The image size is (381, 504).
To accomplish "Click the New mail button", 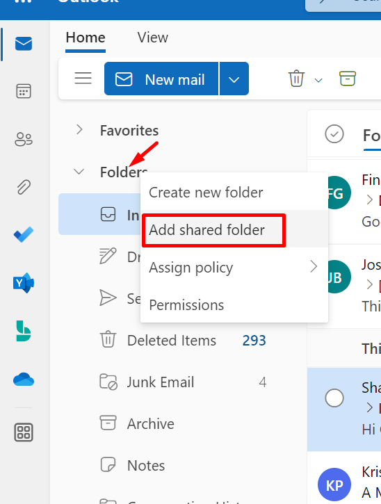I will (x=161, y=79).
